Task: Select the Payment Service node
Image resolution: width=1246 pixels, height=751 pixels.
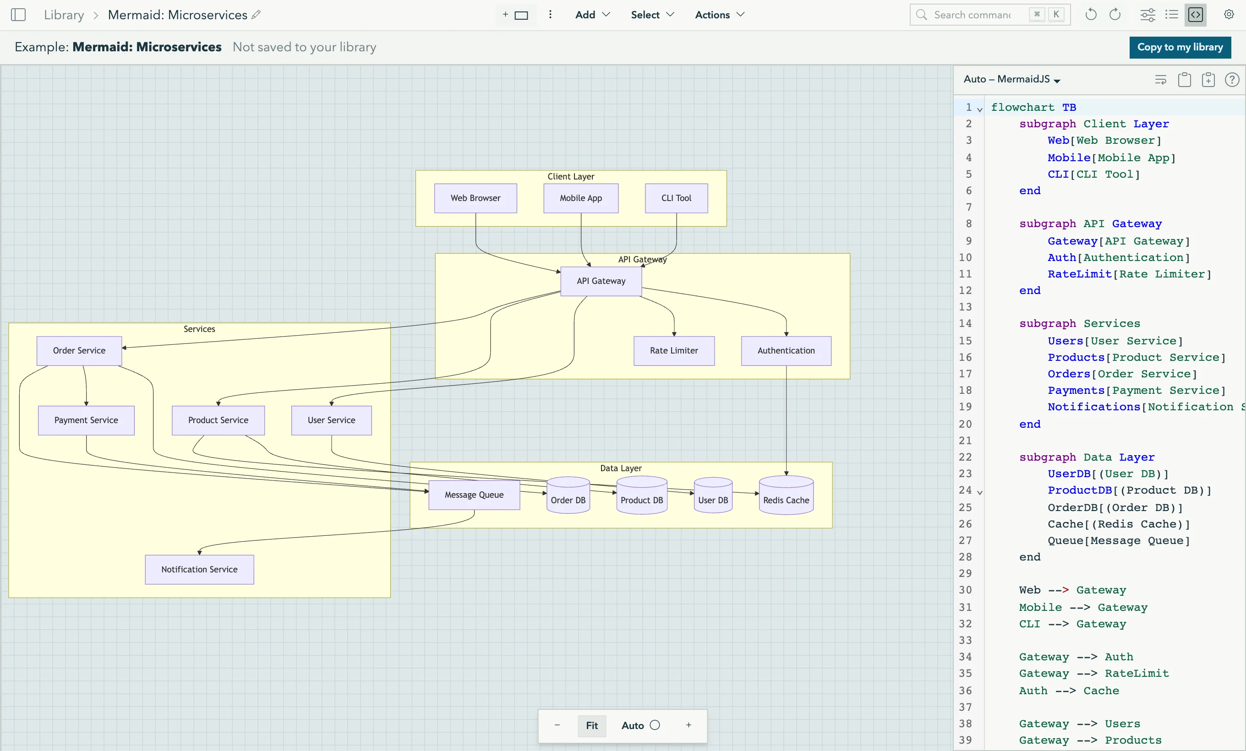Action: [x=86, y=420]
